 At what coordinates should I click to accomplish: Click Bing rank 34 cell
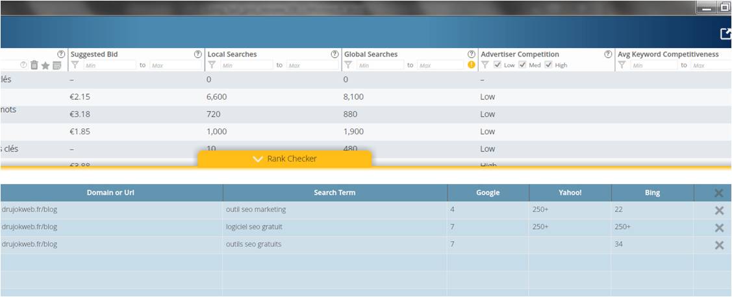point(652,244)
